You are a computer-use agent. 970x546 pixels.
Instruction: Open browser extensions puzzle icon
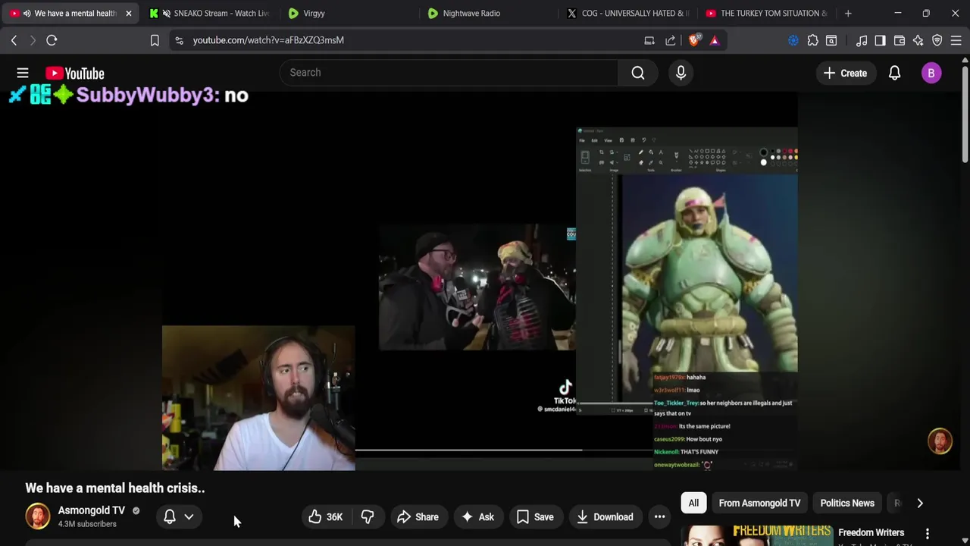(812, 40)
